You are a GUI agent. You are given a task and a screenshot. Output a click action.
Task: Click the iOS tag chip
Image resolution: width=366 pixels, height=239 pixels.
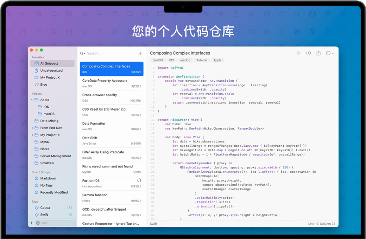click(172, 60)
